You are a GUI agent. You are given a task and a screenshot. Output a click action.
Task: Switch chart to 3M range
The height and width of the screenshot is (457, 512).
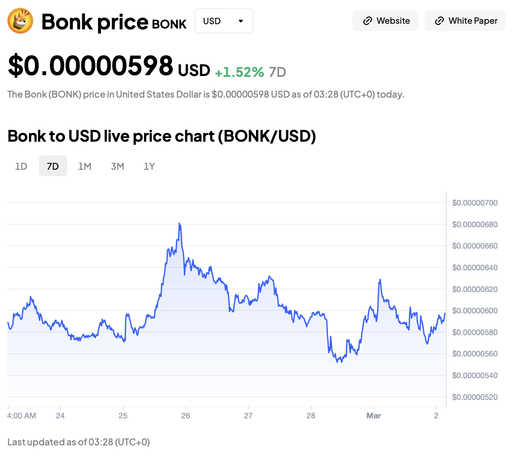click(118, 166)
